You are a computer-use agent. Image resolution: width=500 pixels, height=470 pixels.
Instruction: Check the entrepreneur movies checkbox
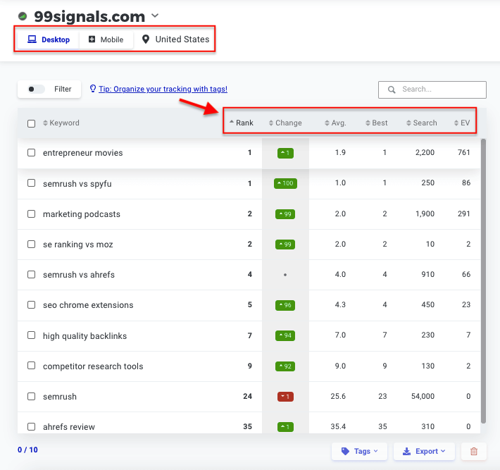pos(31,152)
